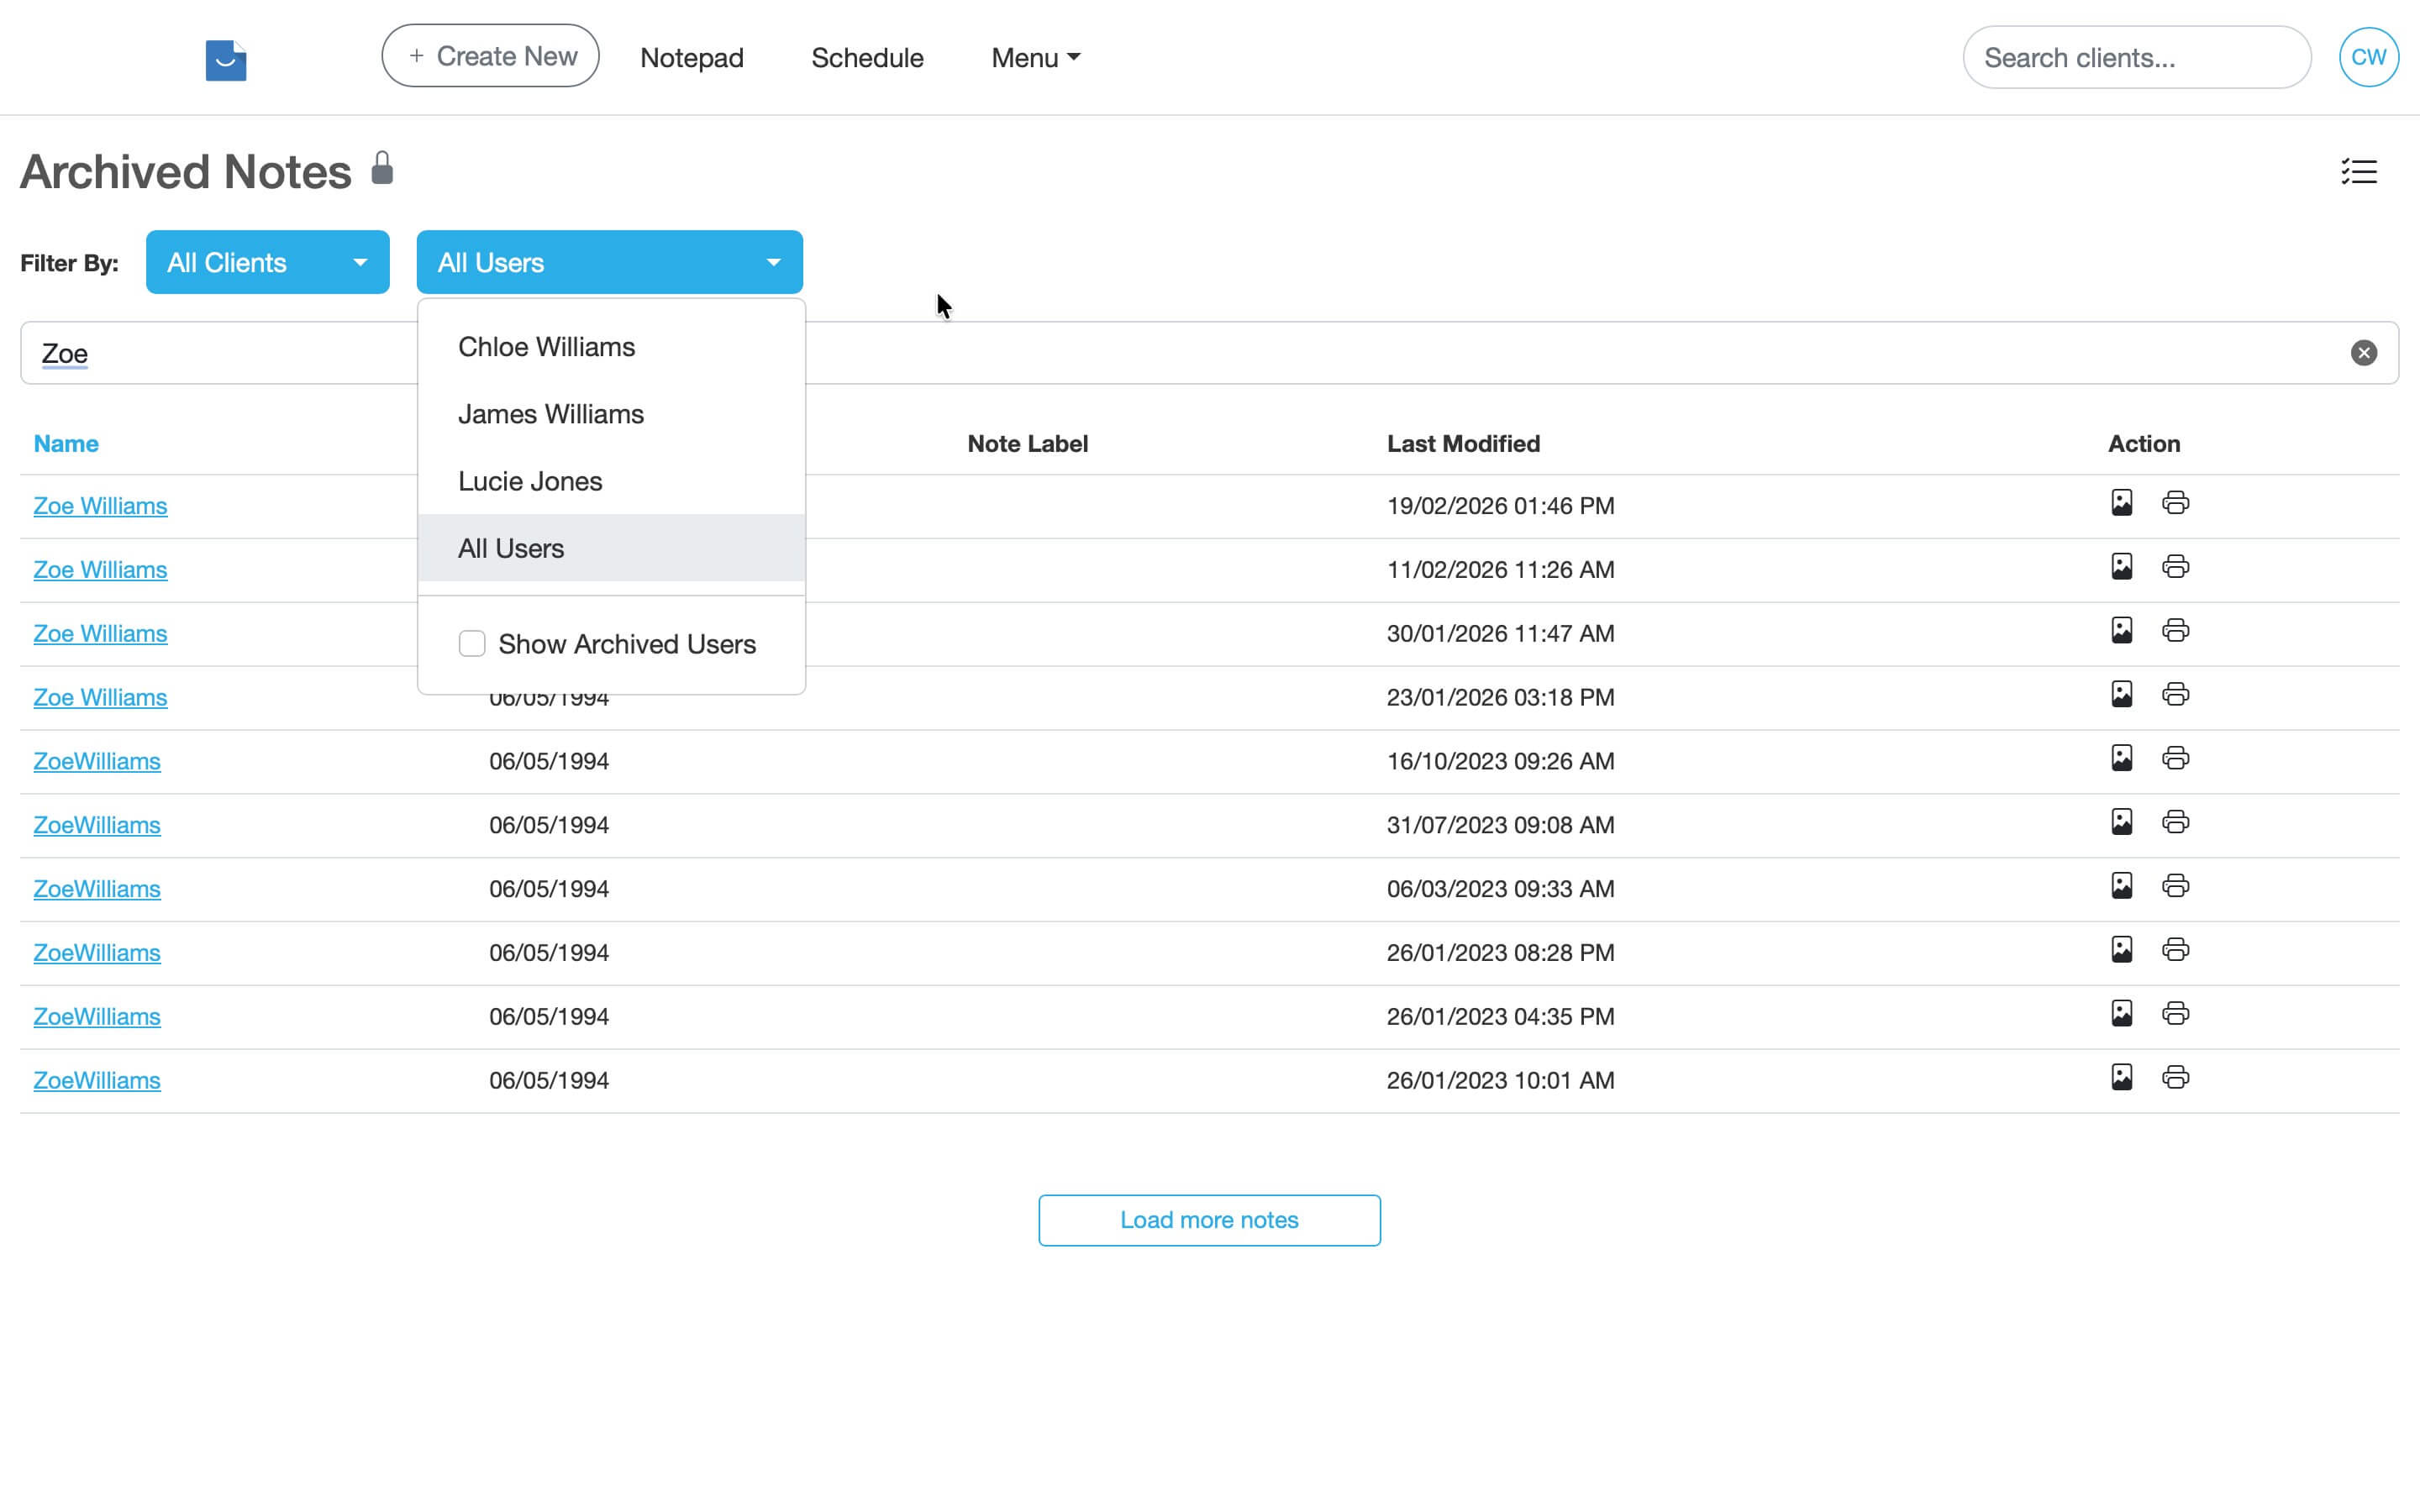
Task: Open the Notepad menu item
Action: click(692, 57)
